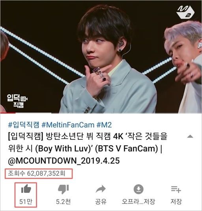
Task: Open the #MeltinFanCam hashtag link
Action: pyautogui.click(x=68, y=125)
